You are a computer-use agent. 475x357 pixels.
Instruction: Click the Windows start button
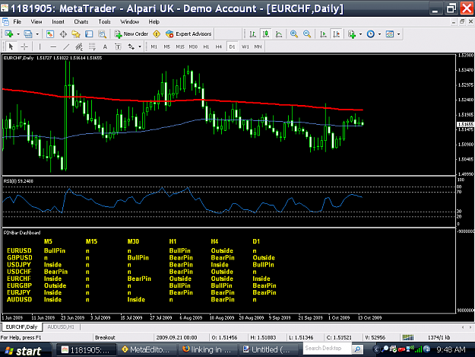(x=24, y=350)
